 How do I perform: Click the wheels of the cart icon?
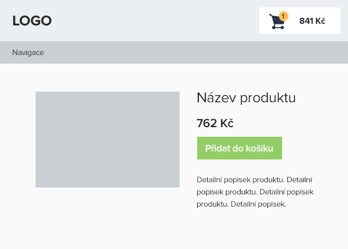pyautogui.click(x=278, y=28)
